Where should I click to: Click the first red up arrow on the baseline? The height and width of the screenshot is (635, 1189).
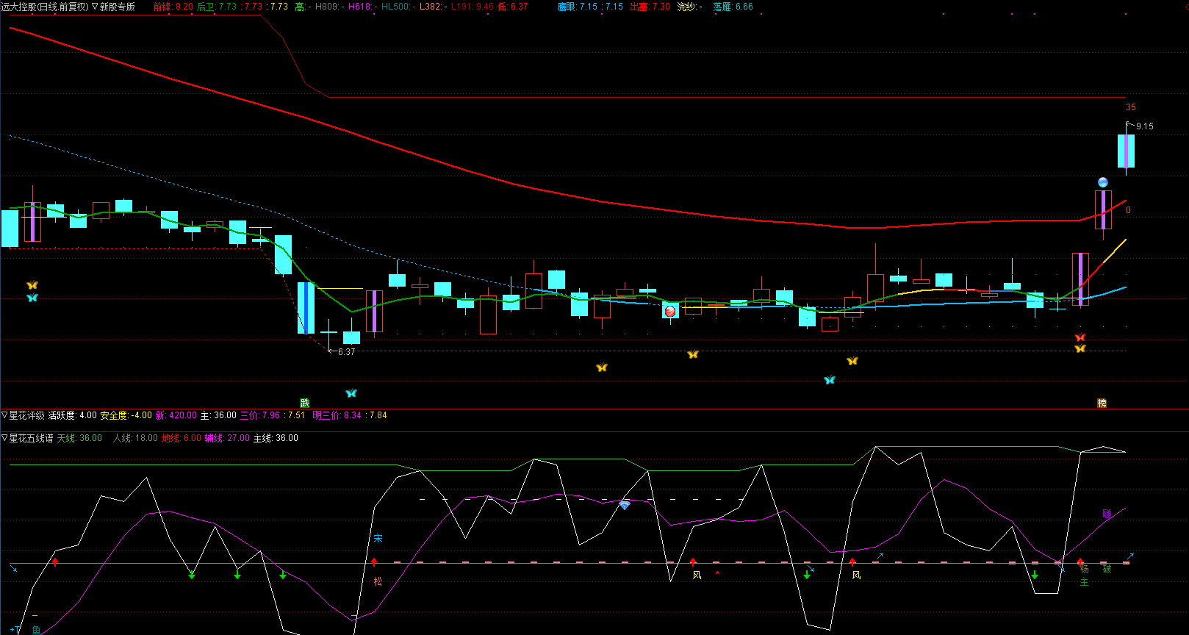click(55, 562)
